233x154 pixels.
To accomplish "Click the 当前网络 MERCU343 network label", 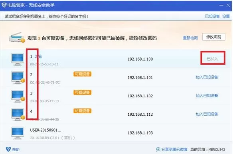I will pos(208,149).
